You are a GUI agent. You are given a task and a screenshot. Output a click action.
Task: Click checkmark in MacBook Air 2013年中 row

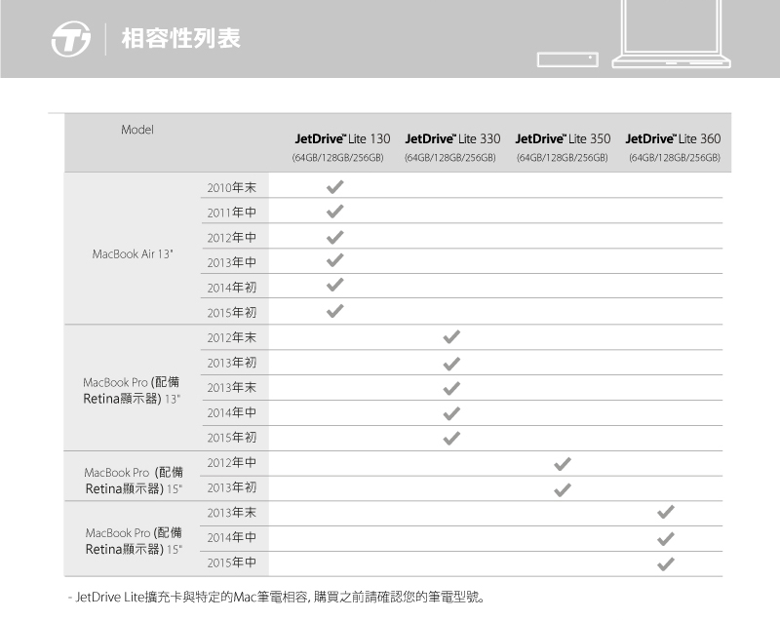point(334,260)
